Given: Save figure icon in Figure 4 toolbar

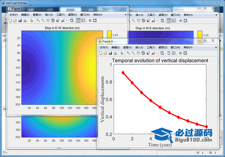Looking at the screenshot, I should pos(110,53).
